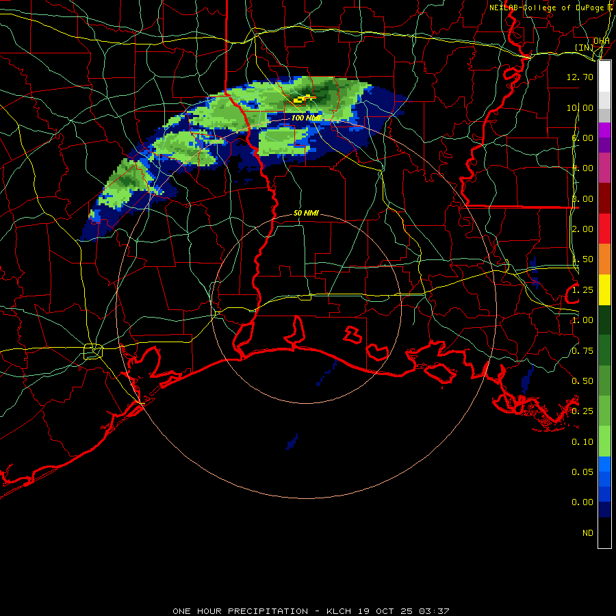Click the 4.00 legend value
Screen dimensions: 616x616
(x=582, y=168)
